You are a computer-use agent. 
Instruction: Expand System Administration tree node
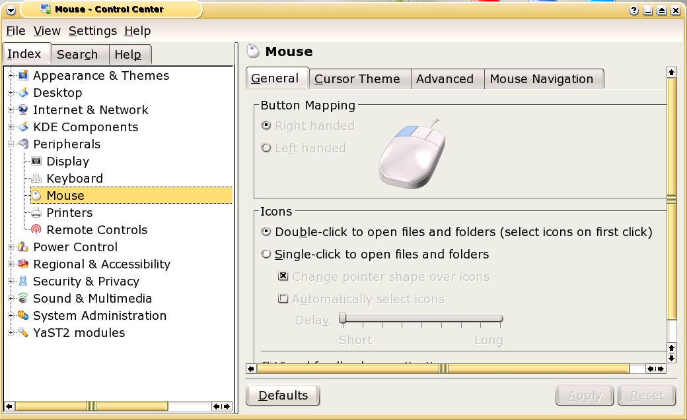pos(11,315)
